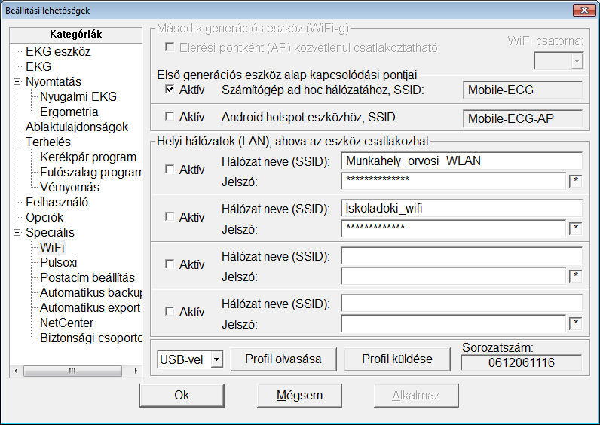Click password field of Iskoladoki_wifi
600x425 pixels.
[453, 228]
